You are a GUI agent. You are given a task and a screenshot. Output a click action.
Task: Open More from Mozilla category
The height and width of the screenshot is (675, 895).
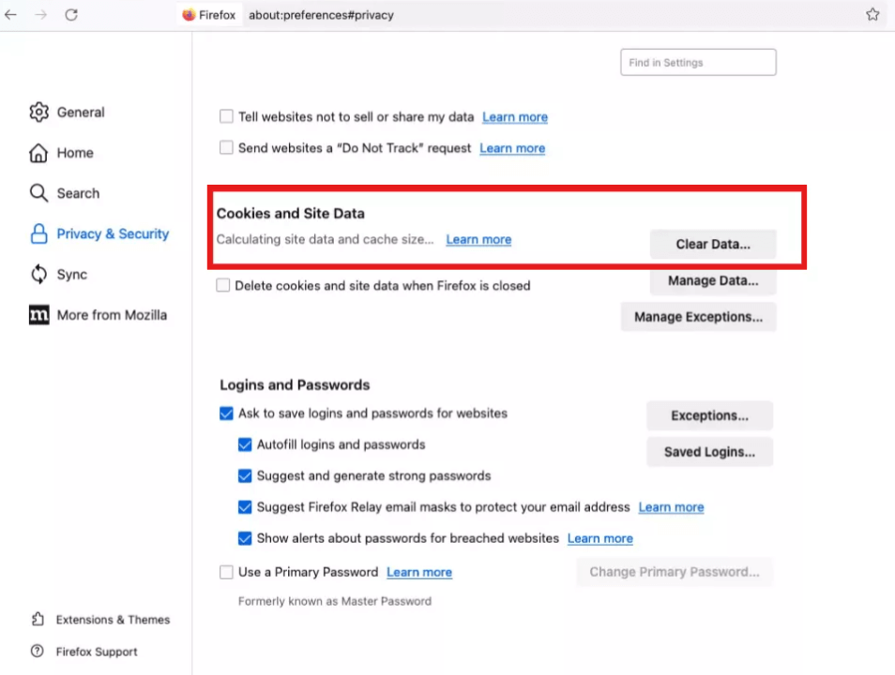112,315
